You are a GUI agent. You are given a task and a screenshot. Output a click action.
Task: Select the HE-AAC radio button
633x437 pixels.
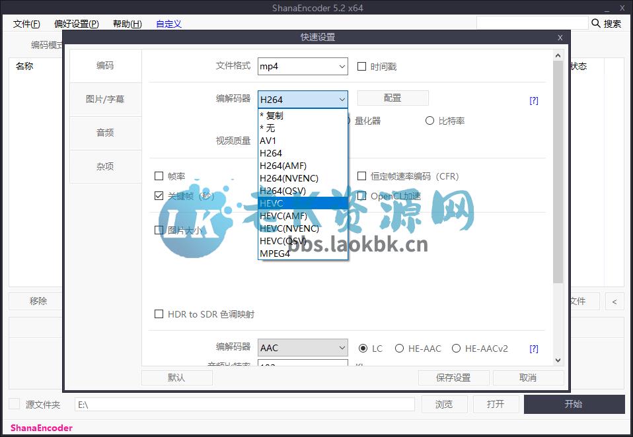pyautogui.click(x=399, y=349)
